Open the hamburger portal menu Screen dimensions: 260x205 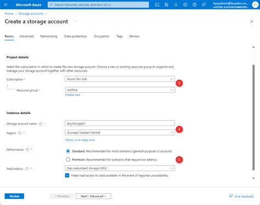click(5, 4)
